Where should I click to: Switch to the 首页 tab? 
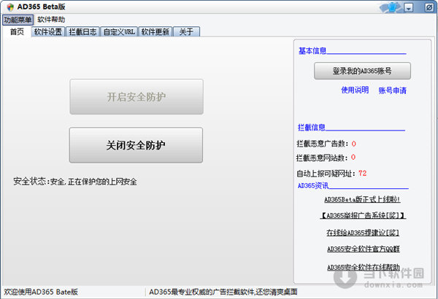(16, 31)
